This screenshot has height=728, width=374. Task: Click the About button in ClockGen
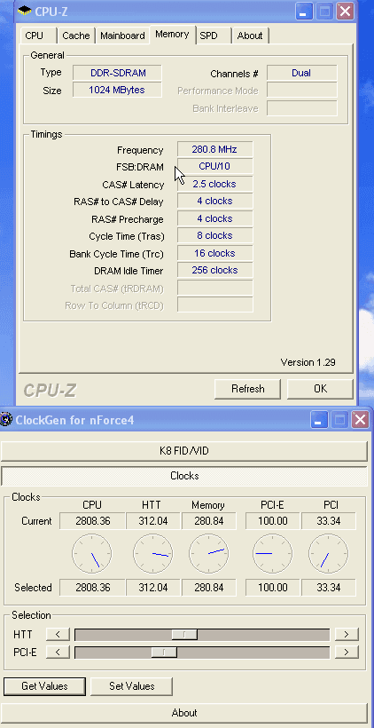coord(184,713)
